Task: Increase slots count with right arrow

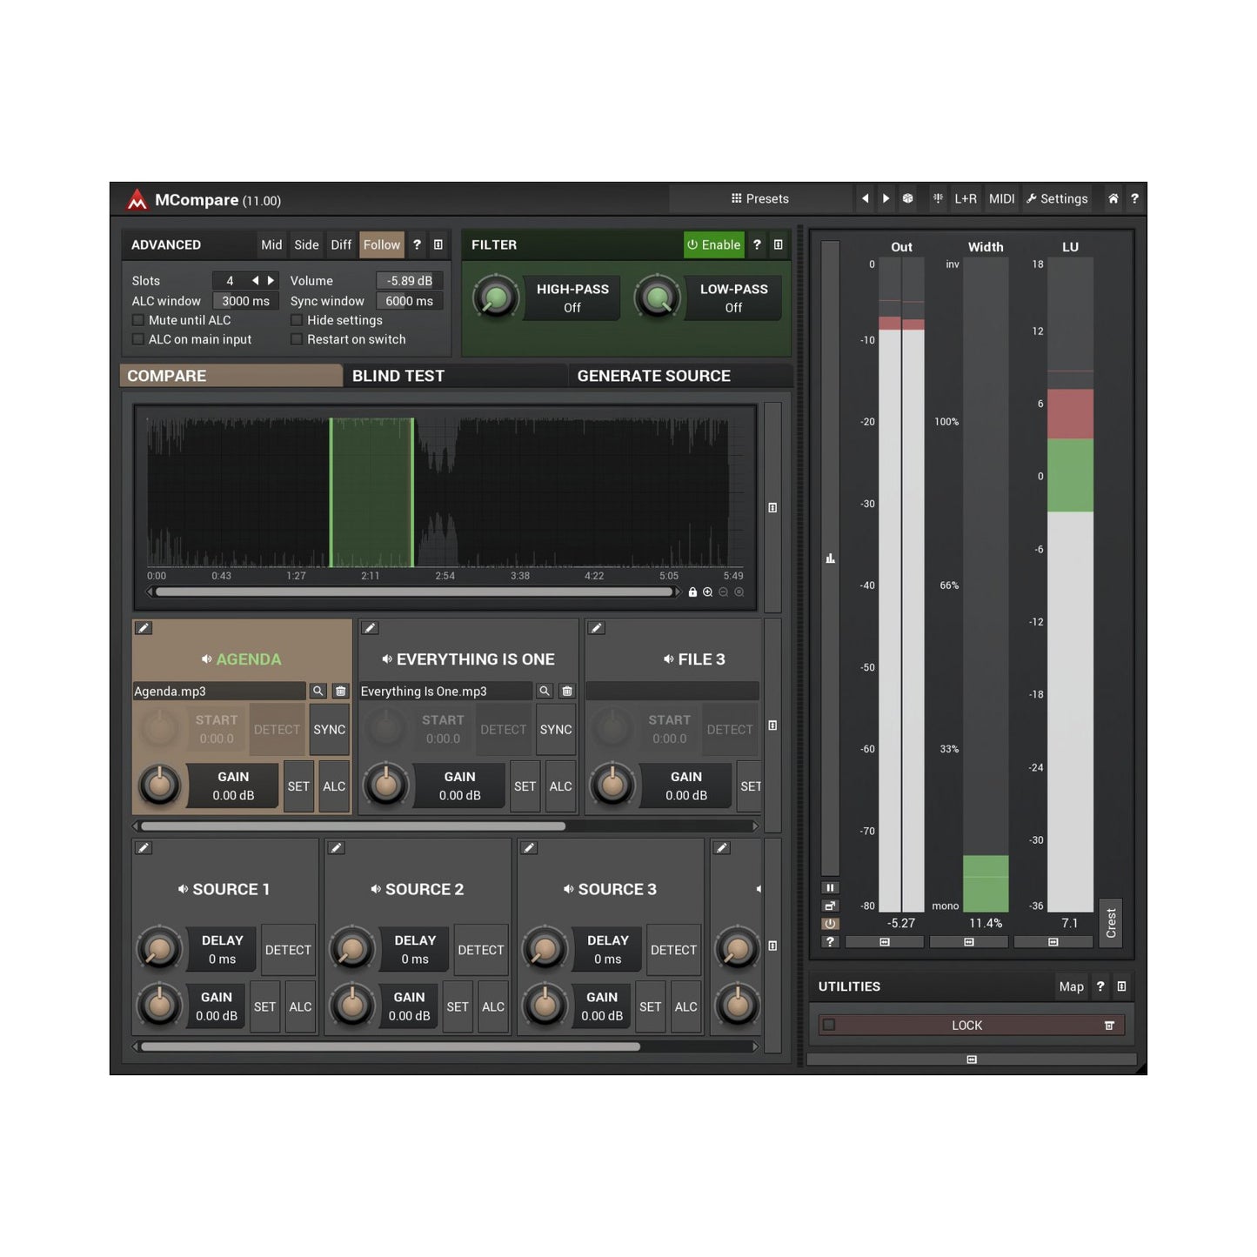Action: click(271, 280)
